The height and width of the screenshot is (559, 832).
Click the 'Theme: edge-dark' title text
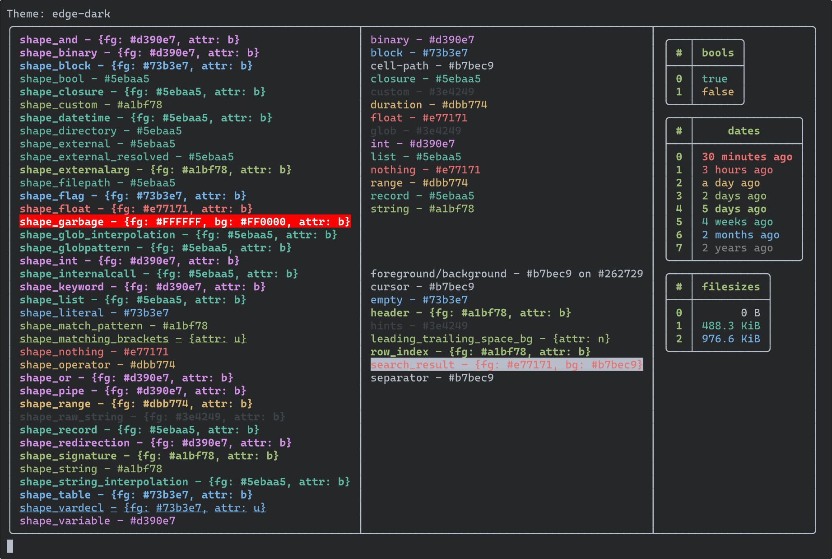(58, 14)
